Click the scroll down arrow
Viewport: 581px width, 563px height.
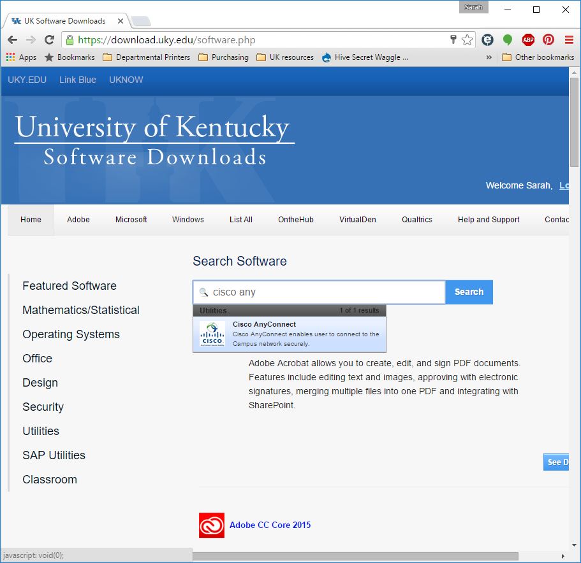click(574, 545)
